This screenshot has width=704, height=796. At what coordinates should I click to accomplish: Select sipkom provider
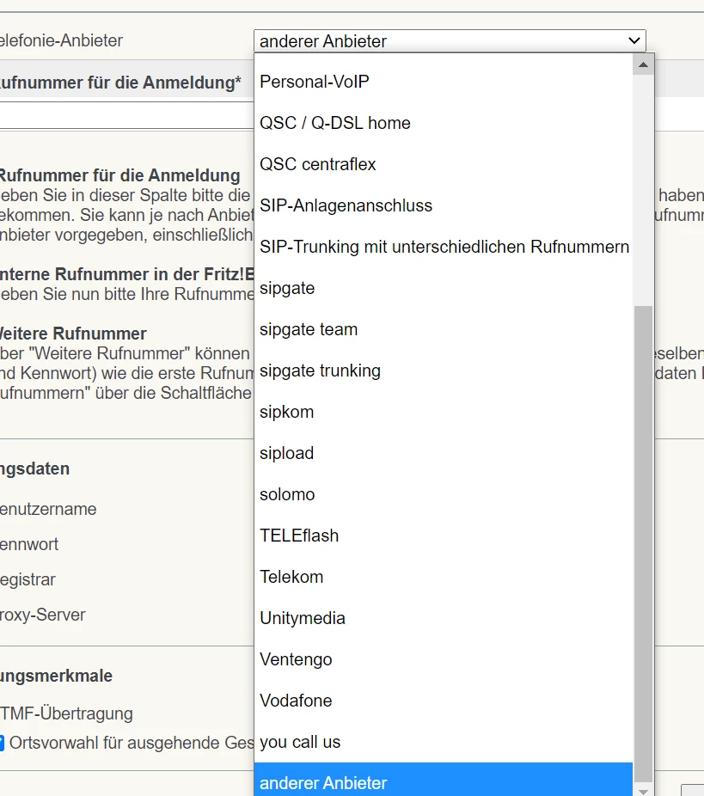pos(444,413)
